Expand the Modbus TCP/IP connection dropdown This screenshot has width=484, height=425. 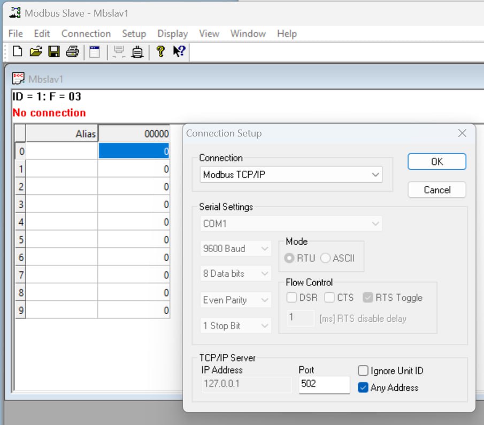click(x=291, y=174)
